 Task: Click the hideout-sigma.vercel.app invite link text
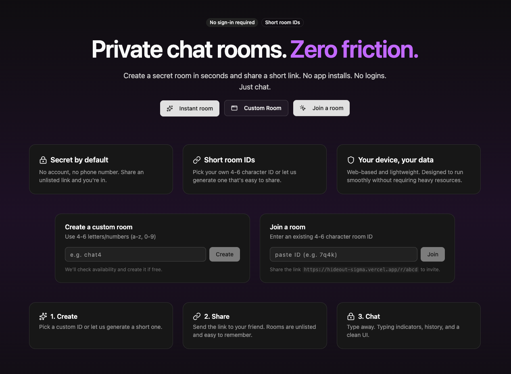click(x=361, y=269)
